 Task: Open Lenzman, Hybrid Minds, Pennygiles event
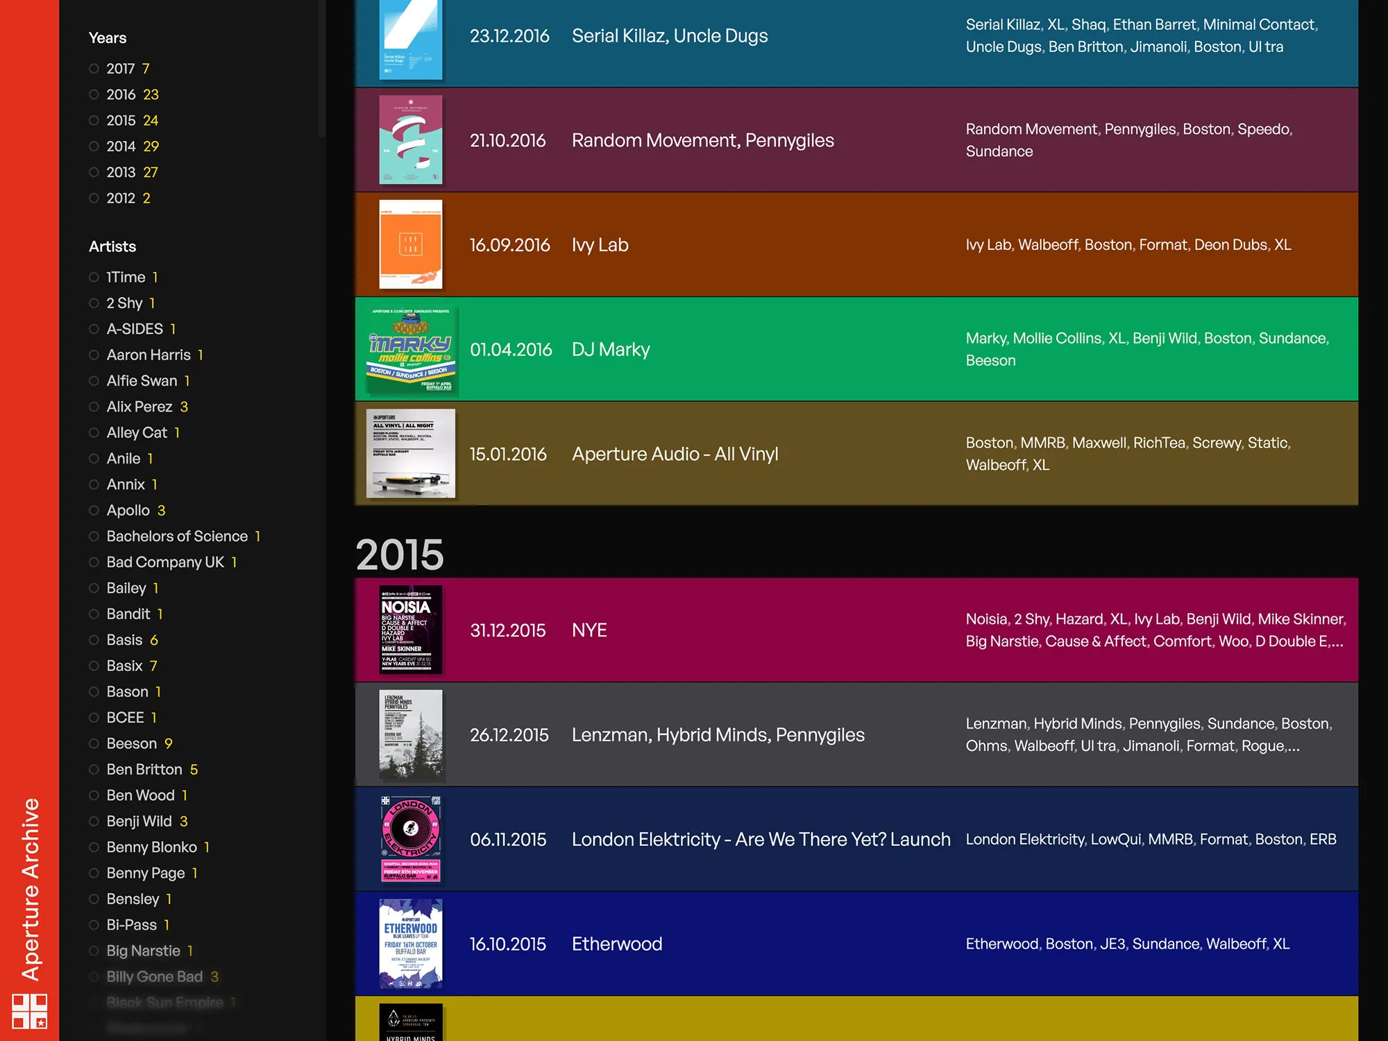tap(718, 735)
